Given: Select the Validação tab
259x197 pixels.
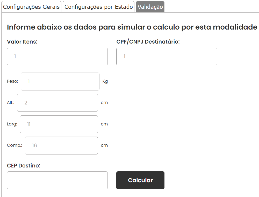Looking at the screenshot, I should tap(150, 7).
